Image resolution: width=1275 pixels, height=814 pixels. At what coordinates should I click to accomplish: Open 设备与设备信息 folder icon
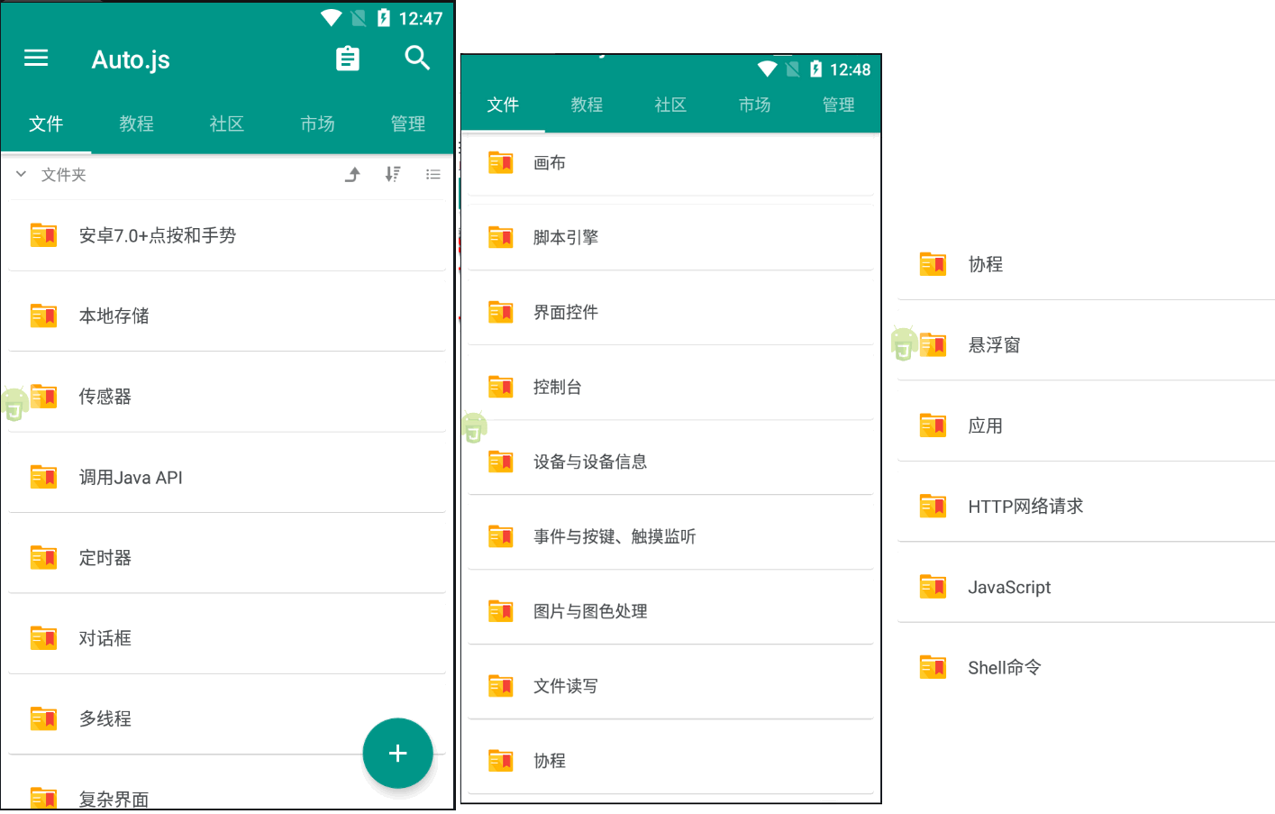coord(501,462)
